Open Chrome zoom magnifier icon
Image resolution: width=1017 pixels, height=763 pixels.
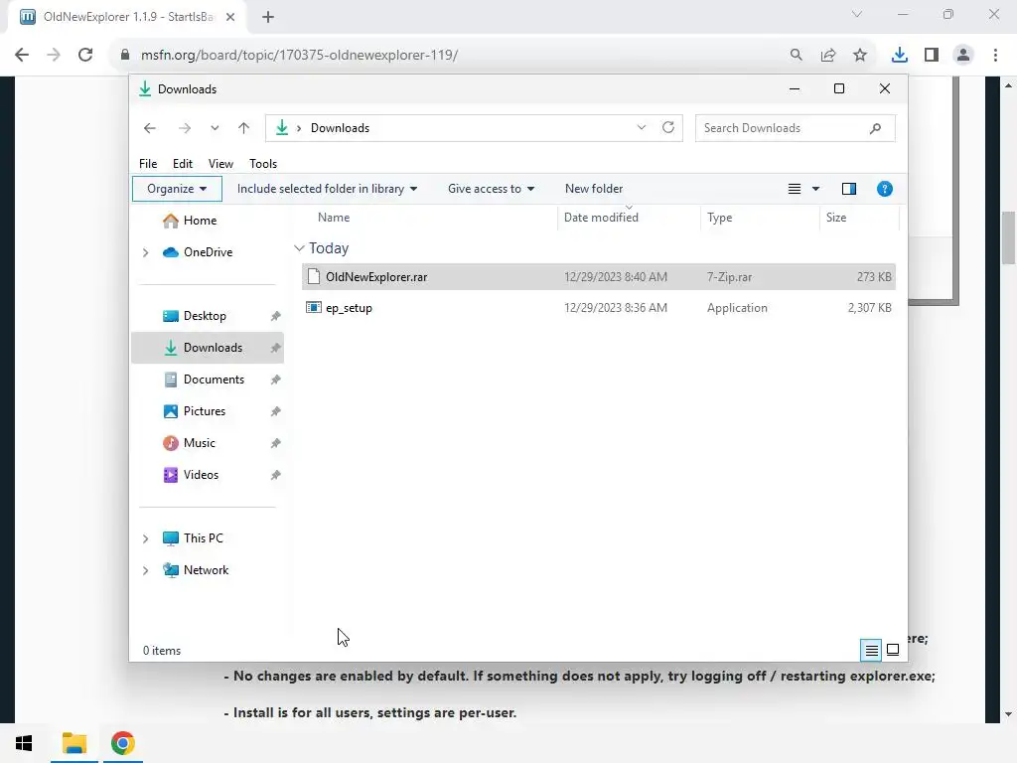[797, 56]
